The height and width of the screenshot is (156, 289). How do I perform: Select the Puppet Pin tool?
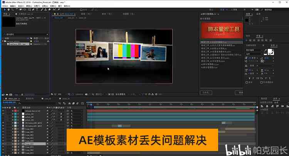pos(59,10)
